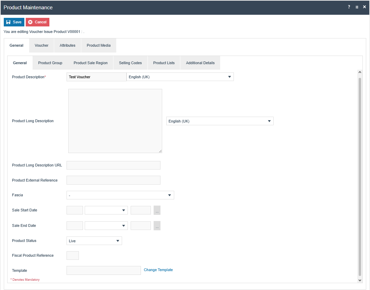Switch to the Attributes tab
The height and width of the screenshot is (290, 370).
[68, 45]
